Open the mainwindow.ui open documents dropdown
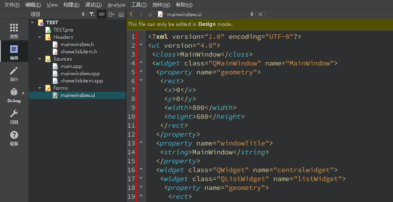Viewport: 393px width, 202px height. click(x=252, y=15)
